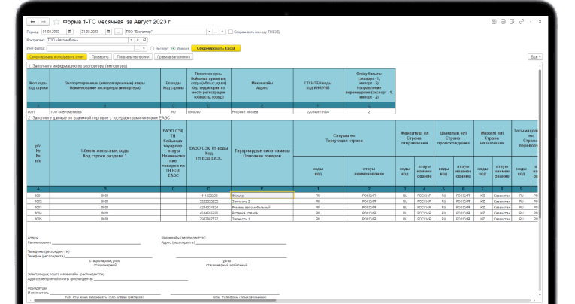Click the get link chain icon
Image resolution: width=575 pixels, height=304 pixels.
(x=522, y=22)
